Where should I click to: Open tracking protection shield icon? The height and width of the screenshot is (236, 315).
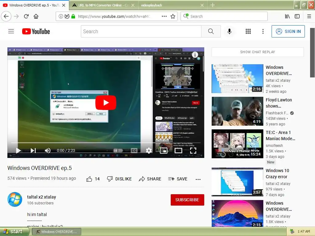click(67, 16)
